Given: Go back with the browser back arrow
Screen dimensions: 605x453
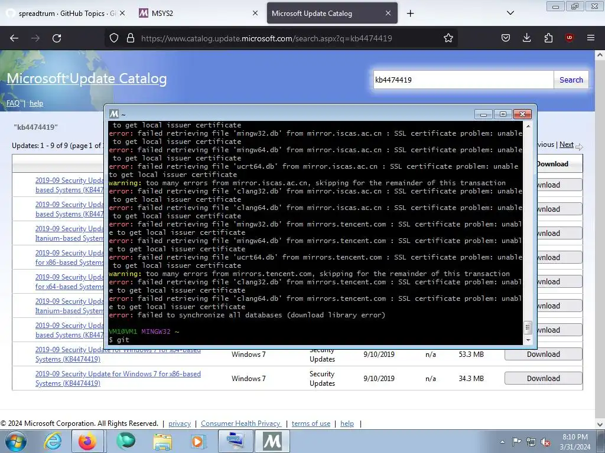Looking at the screenshot, I should click(x=14, y=38).
